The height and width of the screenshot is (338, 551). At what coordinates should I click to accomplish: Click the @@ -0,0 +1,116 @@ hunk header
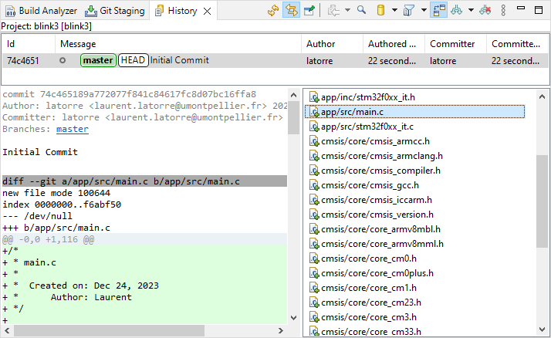tap(144, 239)
